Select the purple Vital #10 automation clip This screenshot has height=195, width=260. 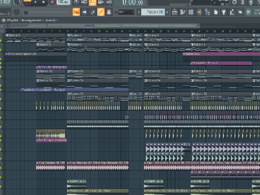222,63
